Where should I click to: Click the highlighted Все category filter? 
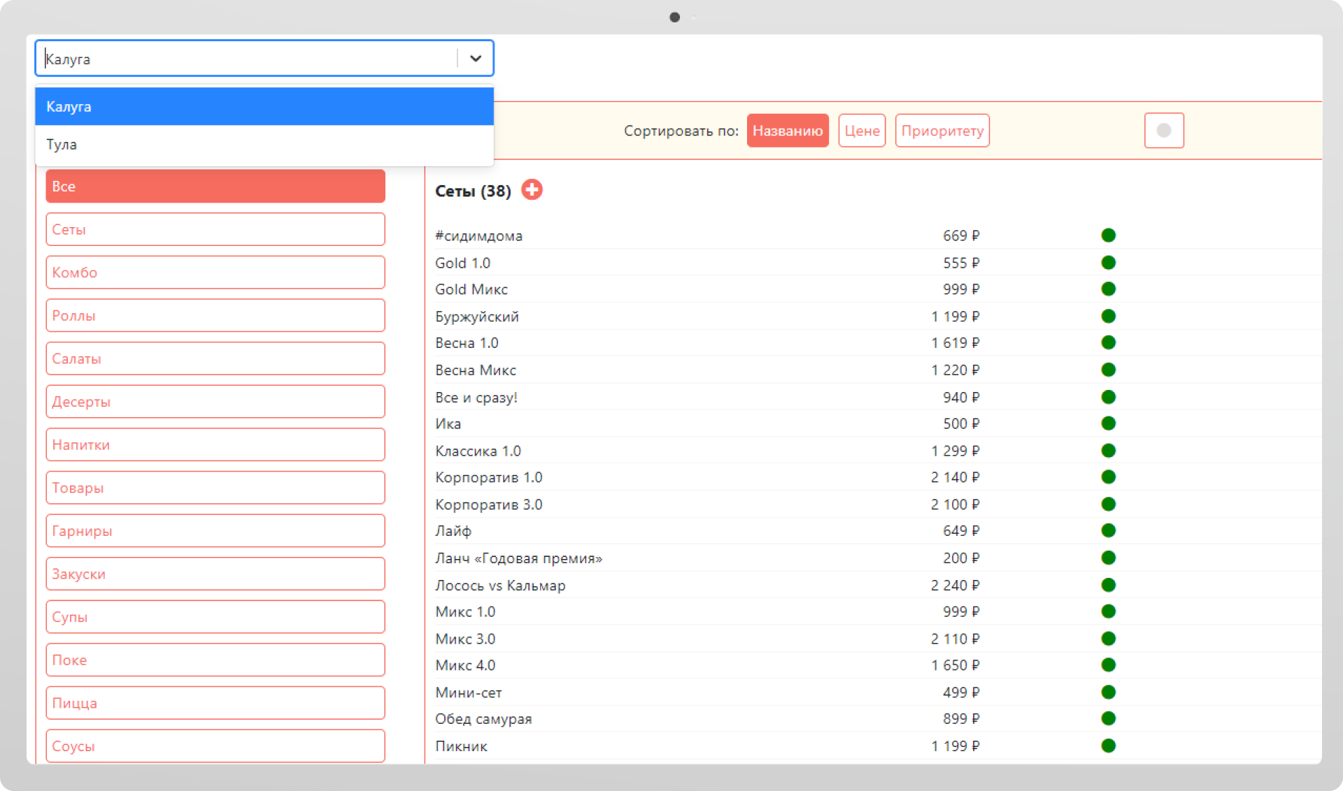[215, 187]
